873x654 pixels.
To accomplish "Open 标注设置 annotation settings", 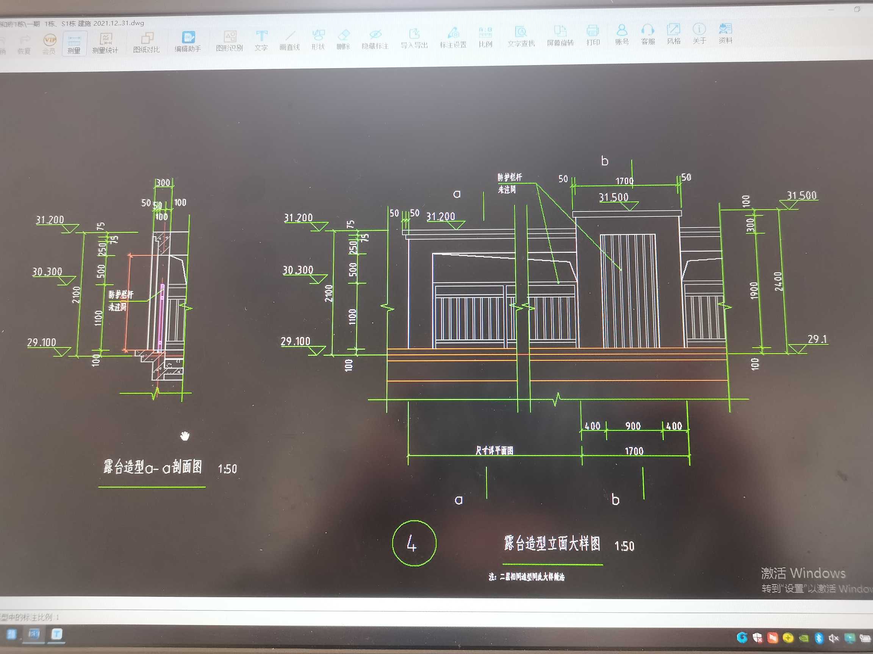I will 454,37.
